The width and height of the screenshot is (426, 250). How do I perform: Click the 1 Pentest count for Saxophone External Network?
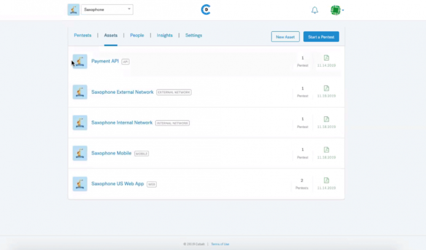coord(303,92)
